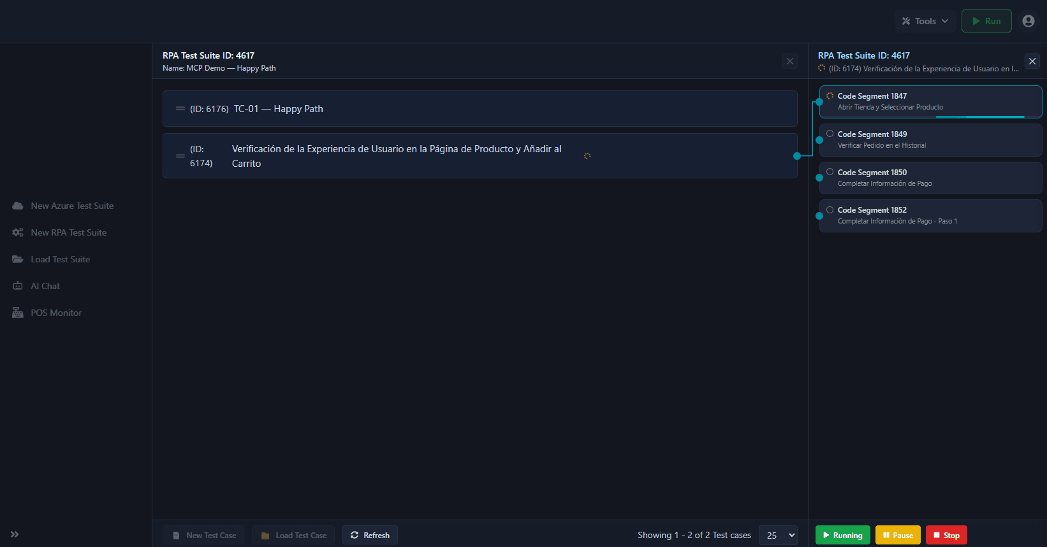Click connector node beside Code Segment 1850
Screen dimensions: 1047x547
(x=819, y=178)
